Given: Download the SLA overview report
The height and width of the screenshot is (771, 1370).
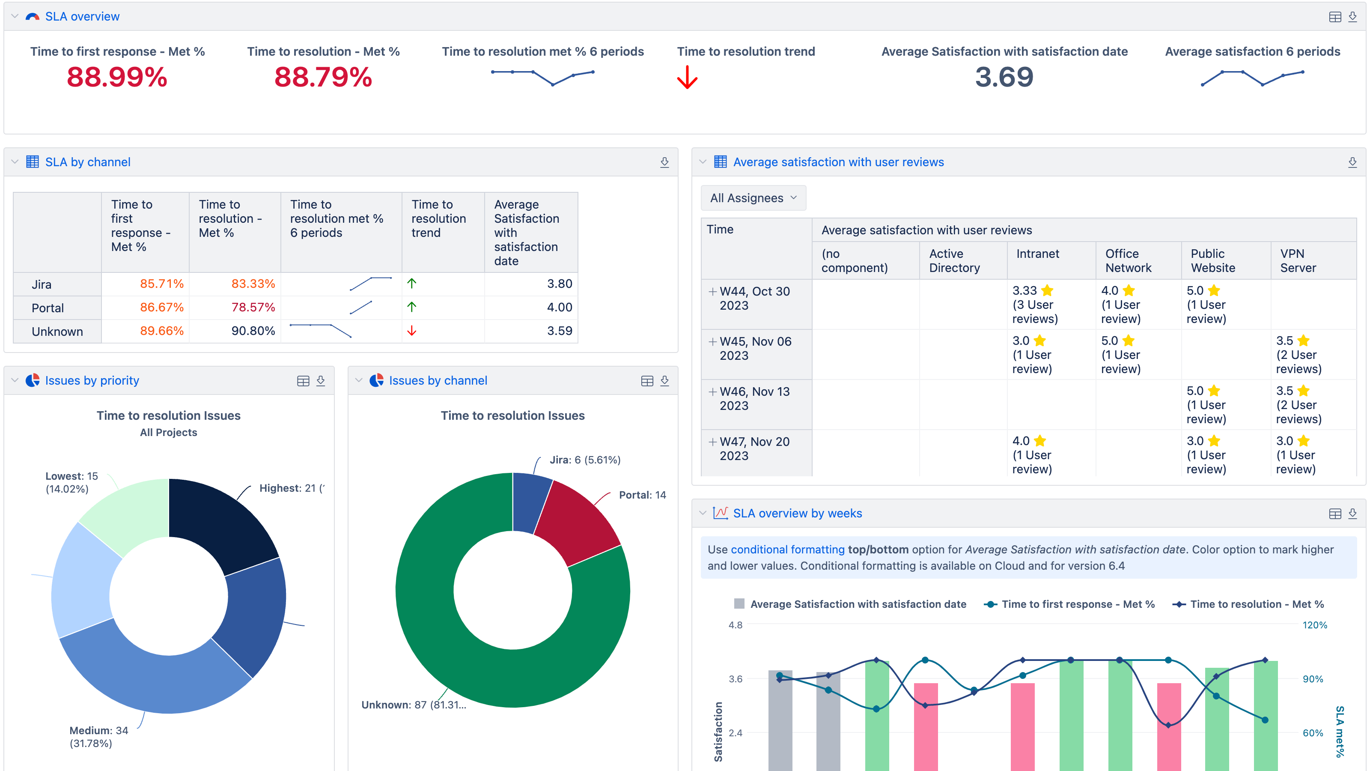Looking at the screenshot, I should (x=1352, y=17).
